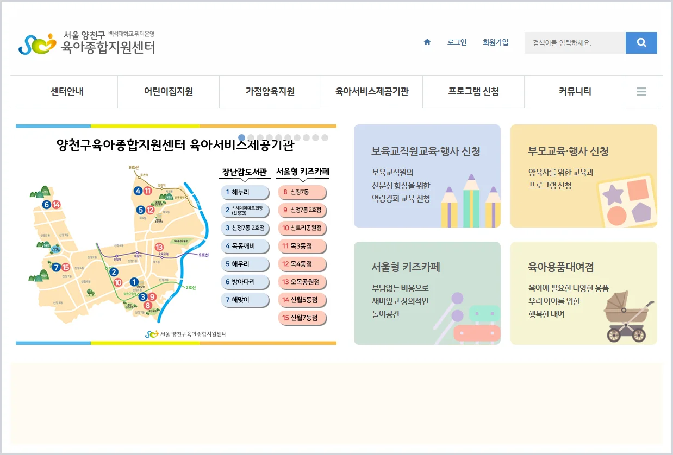
Task: Click 5 해우리 in the banner list
Action: [x=245, y=264]
